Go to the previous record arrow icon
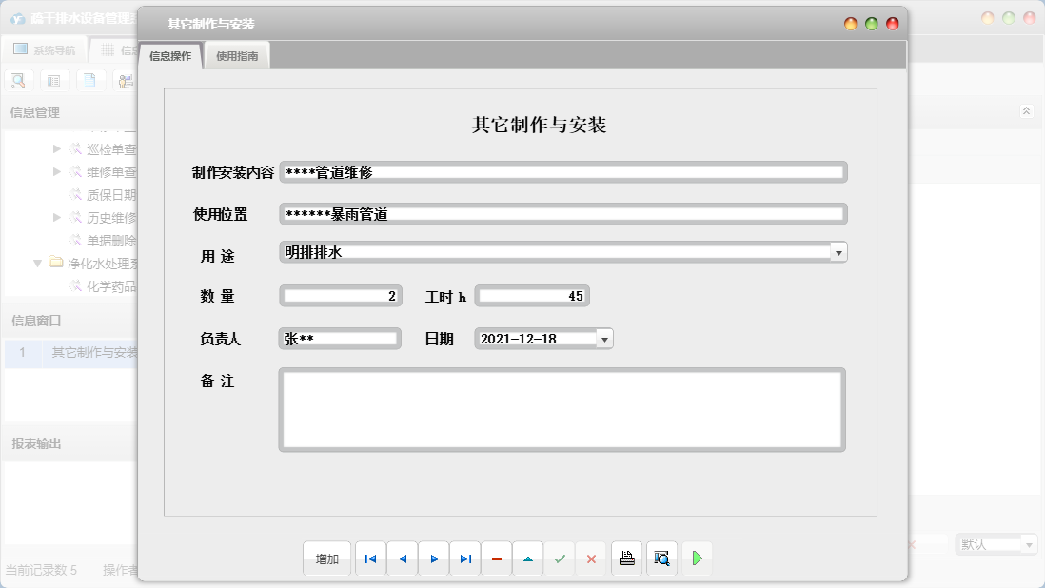This screenshot has width=1045, height=588. [402, 559]
